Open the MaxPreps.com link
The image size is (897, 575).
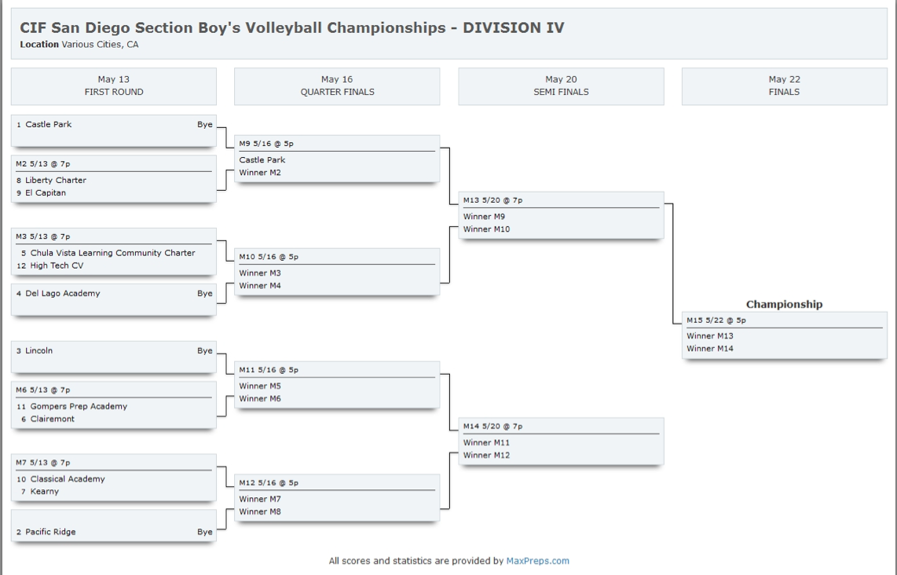click(x=537, y=561)
